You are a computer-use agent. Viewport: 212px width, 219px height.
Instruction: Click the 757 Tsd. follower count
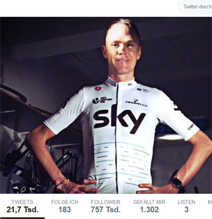click(105, 209)
